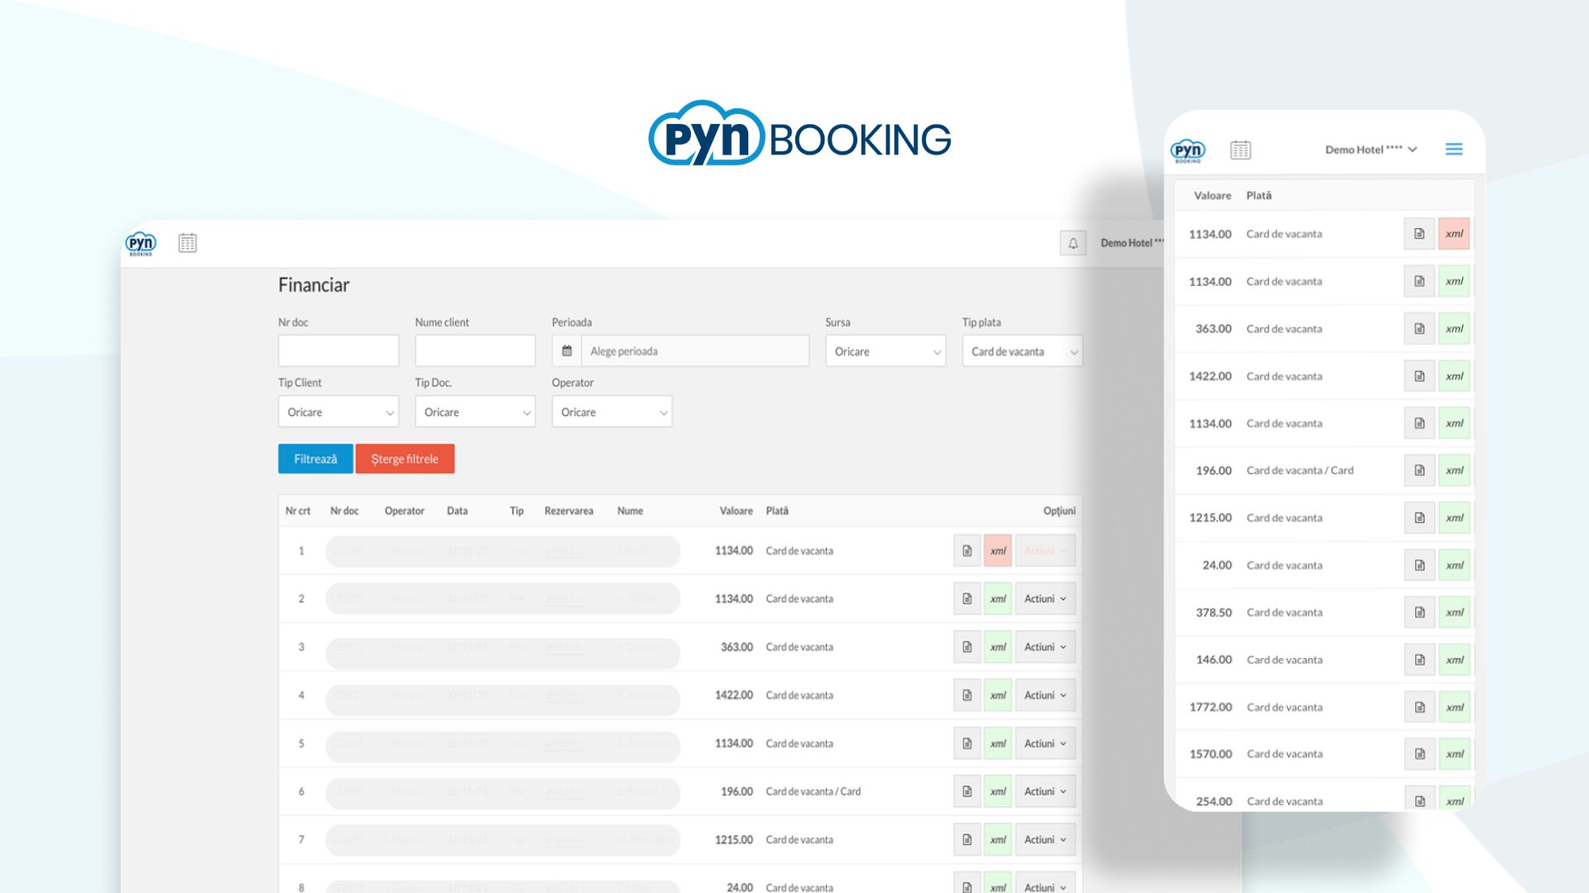Screen dimensions: 1589x893
Task: Click the calendar icon in mobile header
Action: point(1241,150)
